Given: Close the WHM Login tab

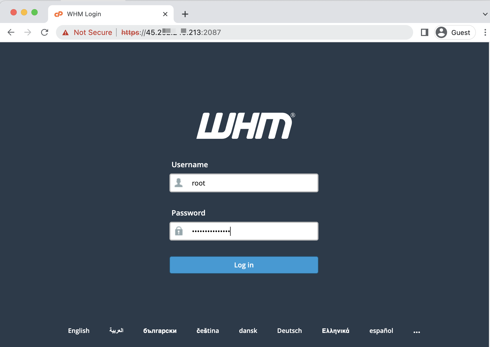Looking at the screenshot, I should click(165, 14).
